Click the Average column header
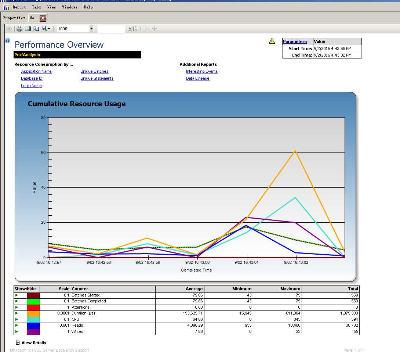The height and width of the screenshot is (352, 400). (x=179, y=289)
